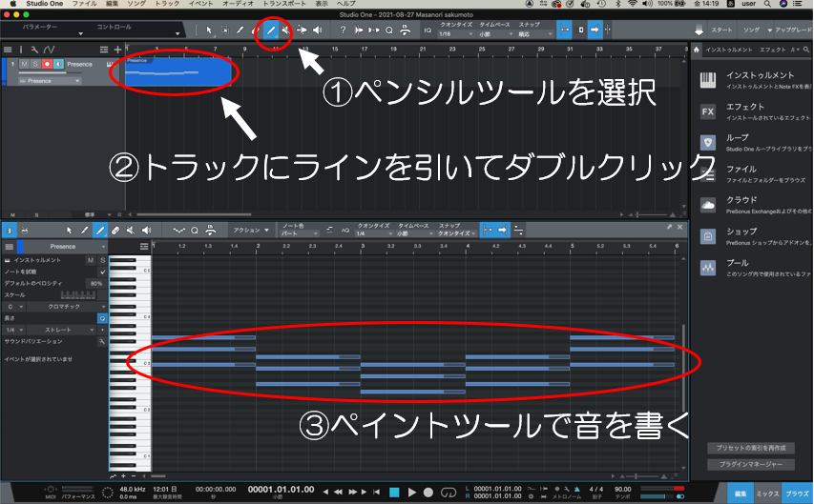Screen dimensions: 814x504
Task: Open the Presence instrument dropdown on track
Action: (50, 81)
